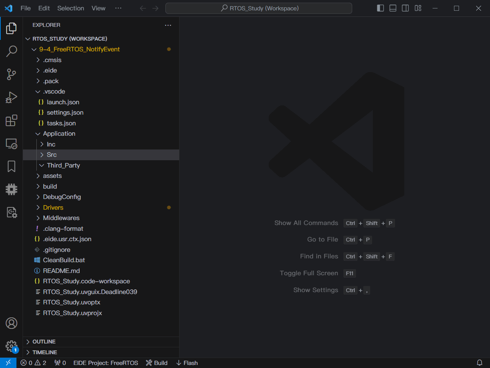Viewport: 490px width, 368px height.
Task: Click the command center search box
Action: click(x=259, y=8)
